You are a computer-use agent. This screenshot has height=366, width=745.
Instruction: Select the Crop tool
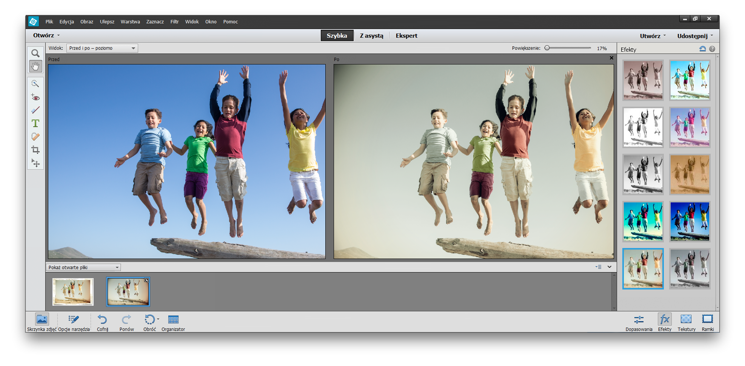(35, 150)
